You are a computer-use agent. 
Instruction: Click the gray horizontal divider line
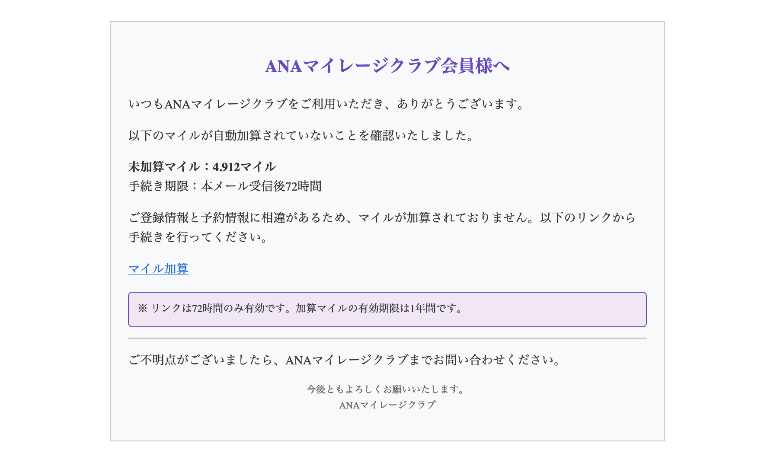tap(387, 338)
